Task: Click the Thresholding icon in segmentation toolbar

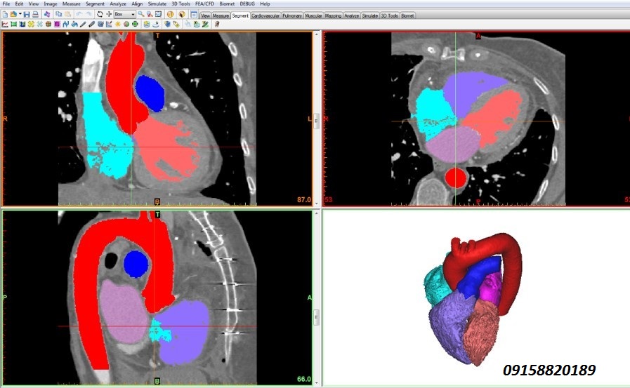Action: (5, 24)
